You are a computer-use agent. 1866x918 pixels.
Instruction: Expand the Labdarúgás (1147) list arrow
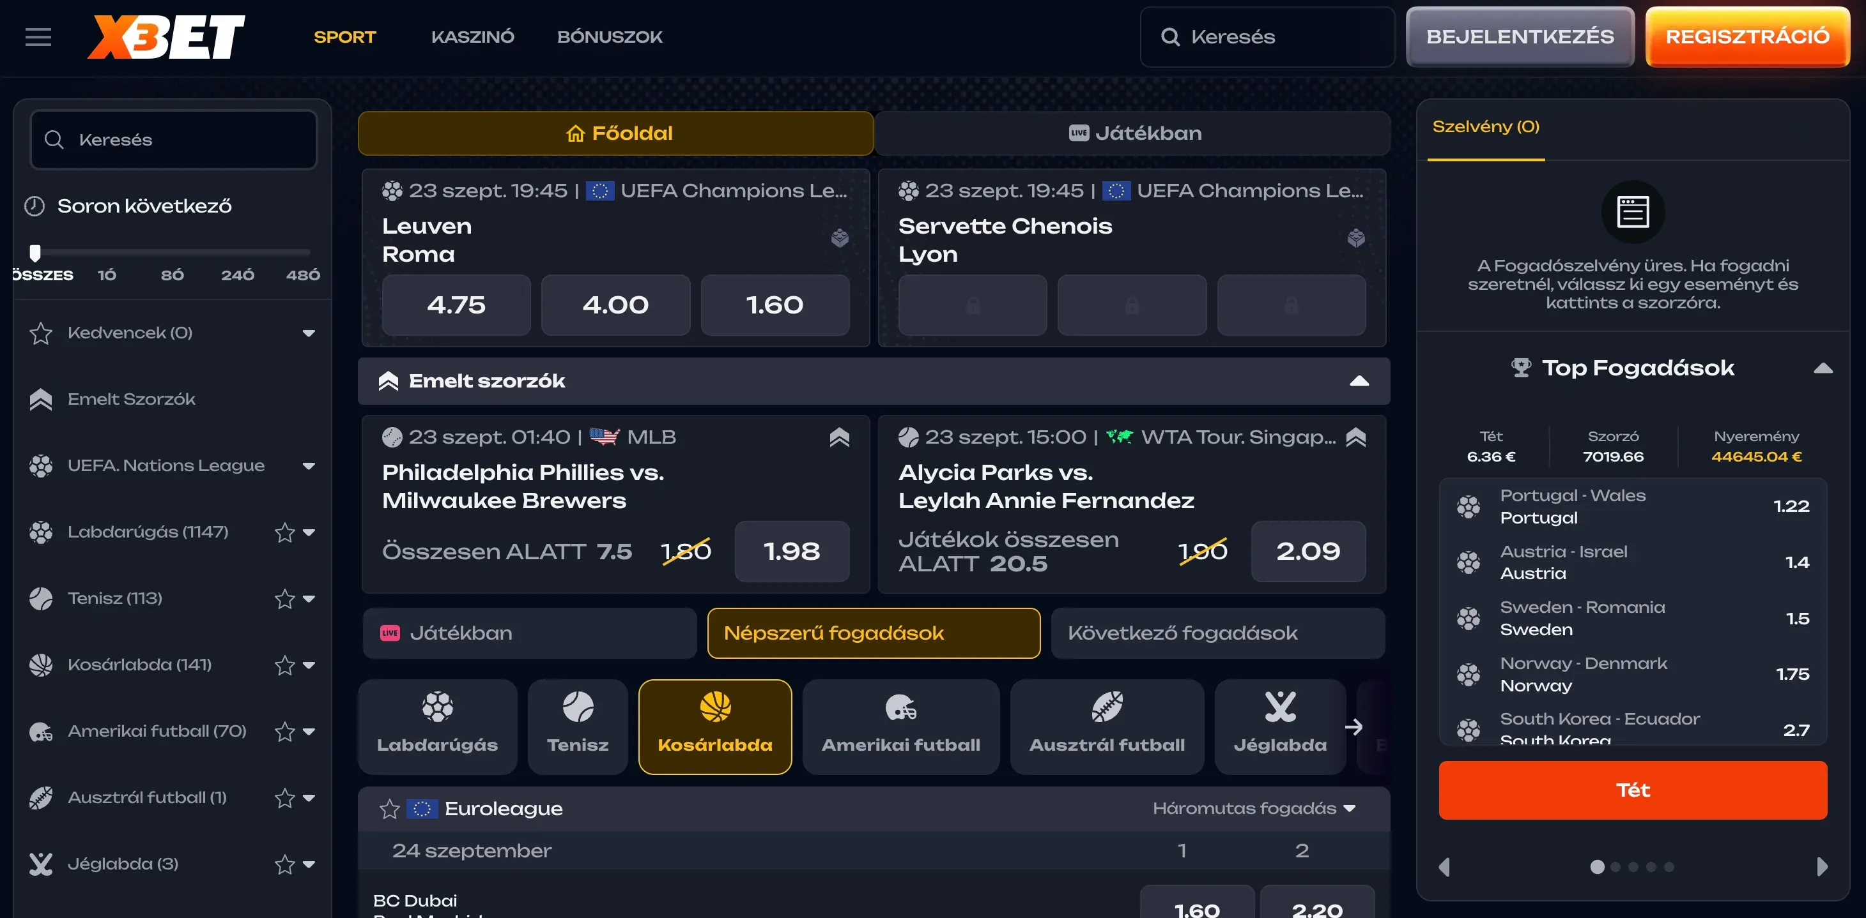tap(309, 532)
